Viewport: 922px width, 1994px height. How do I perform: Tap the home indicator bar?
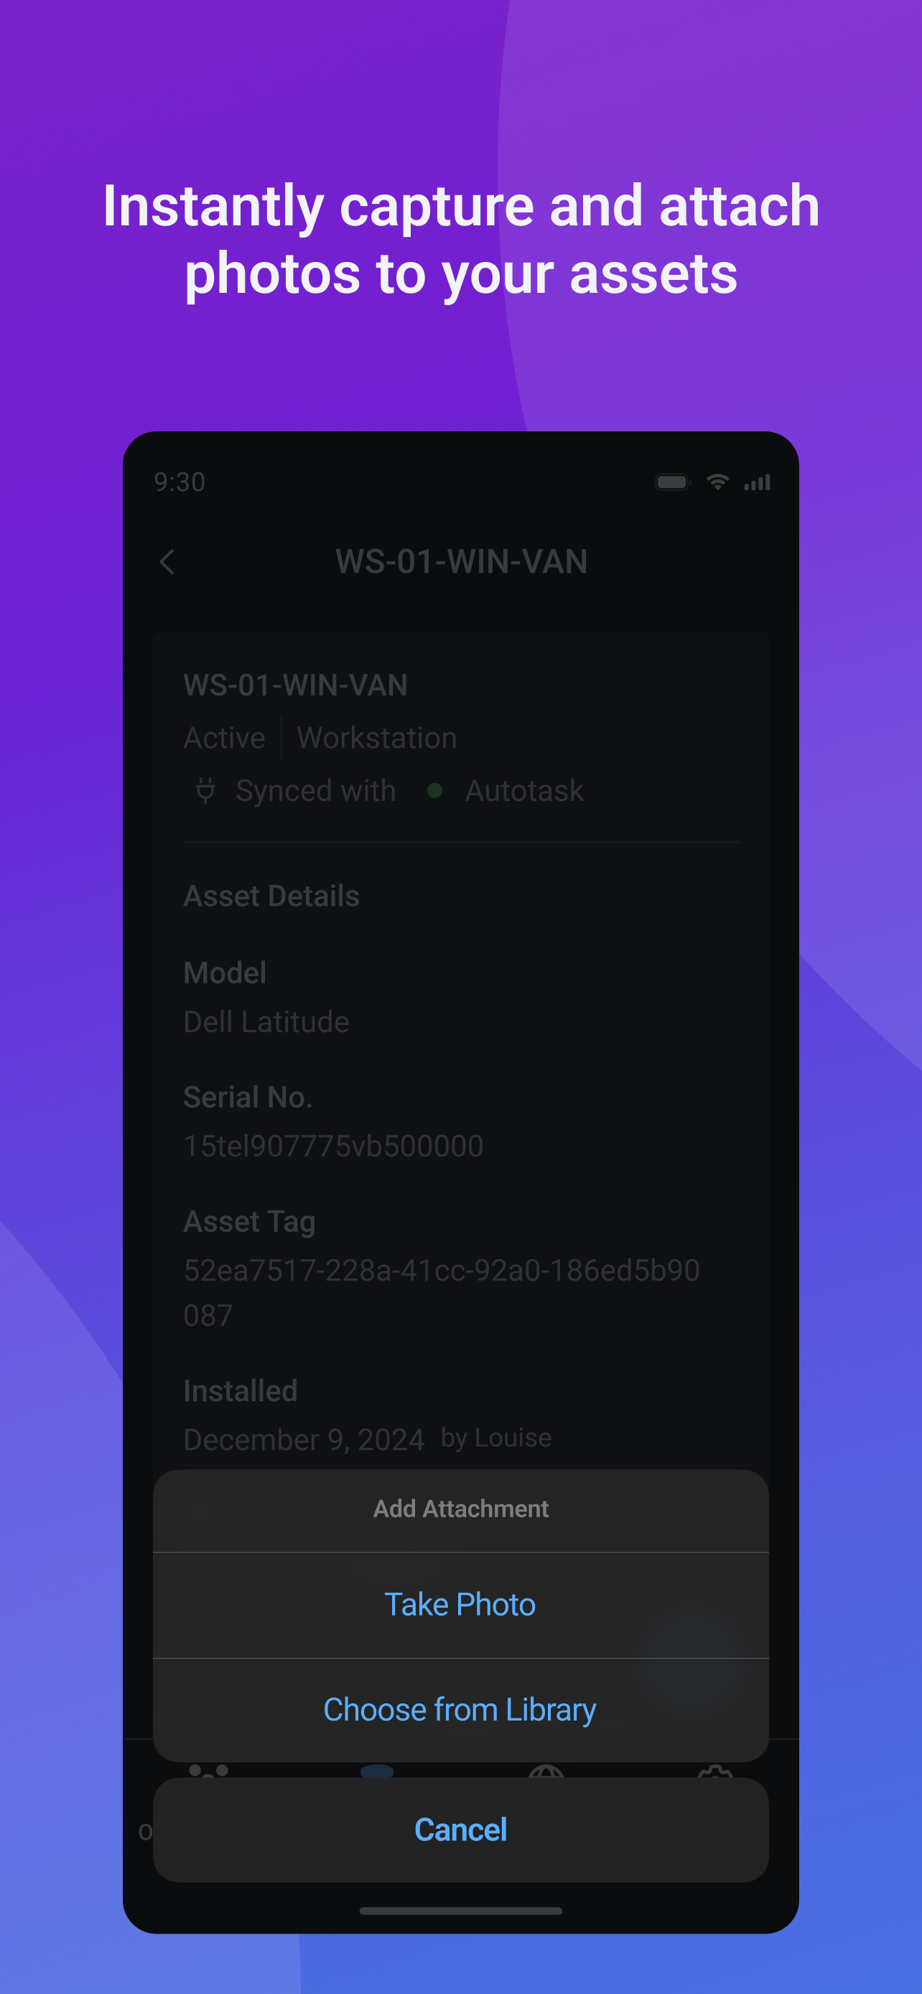(x=460, y=1911)
